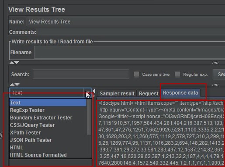Open the Sampler result tab
The width and height of the screenshot is (225, 167).
[x=117, y=93]
